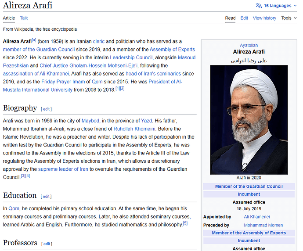Click the language translate icon

(x=259, y=6)
